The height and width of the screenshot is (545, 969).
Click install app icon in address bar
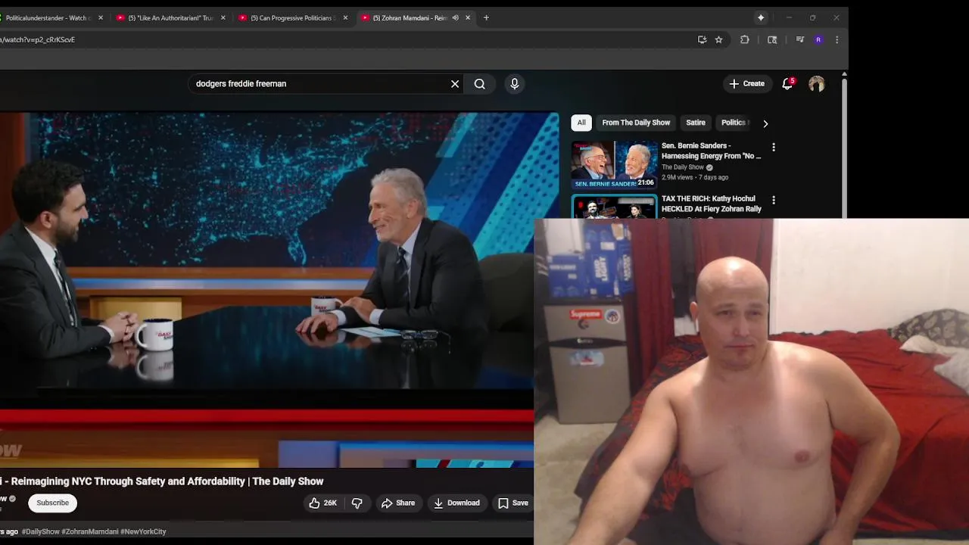tap(702, 40)
